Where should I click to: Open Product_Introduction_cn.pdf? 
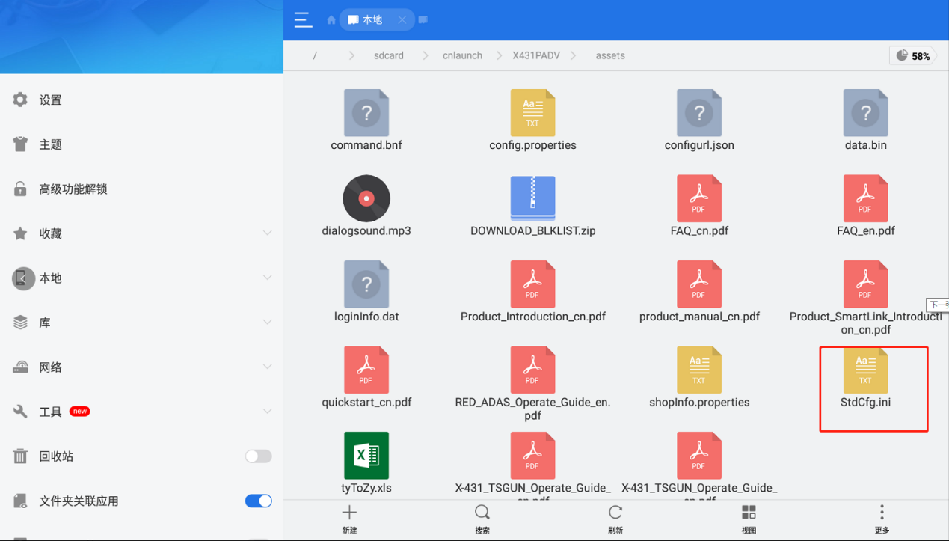click(x=532, y=292)
